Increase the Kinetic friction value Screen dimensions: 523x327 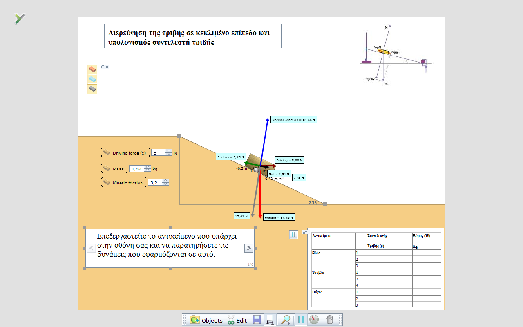coord(165,181)
